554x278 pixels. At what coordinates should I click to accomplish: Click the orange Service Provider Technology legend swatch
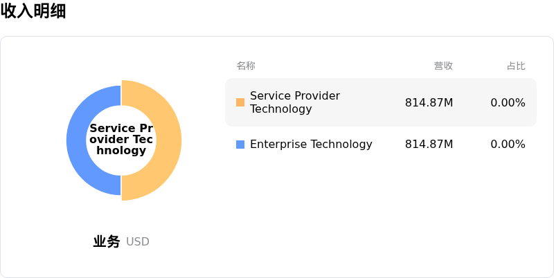pyautogui.click(x=240, y=102)
